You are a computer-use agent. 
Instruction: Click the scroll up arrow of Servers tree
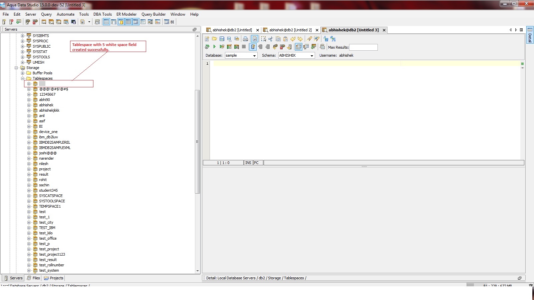tap(198, 36)
